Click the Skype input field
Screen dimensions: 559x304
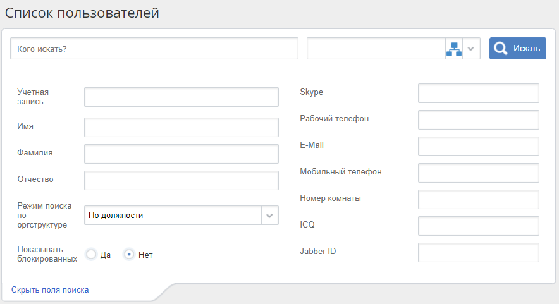pos(478,93)
